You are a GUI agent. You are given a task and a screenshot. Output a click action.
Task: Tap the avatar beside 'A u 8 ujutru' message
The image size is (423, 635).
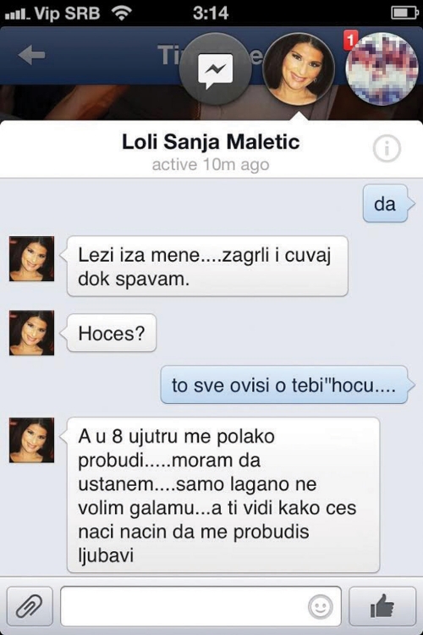(x=31, y=440)
